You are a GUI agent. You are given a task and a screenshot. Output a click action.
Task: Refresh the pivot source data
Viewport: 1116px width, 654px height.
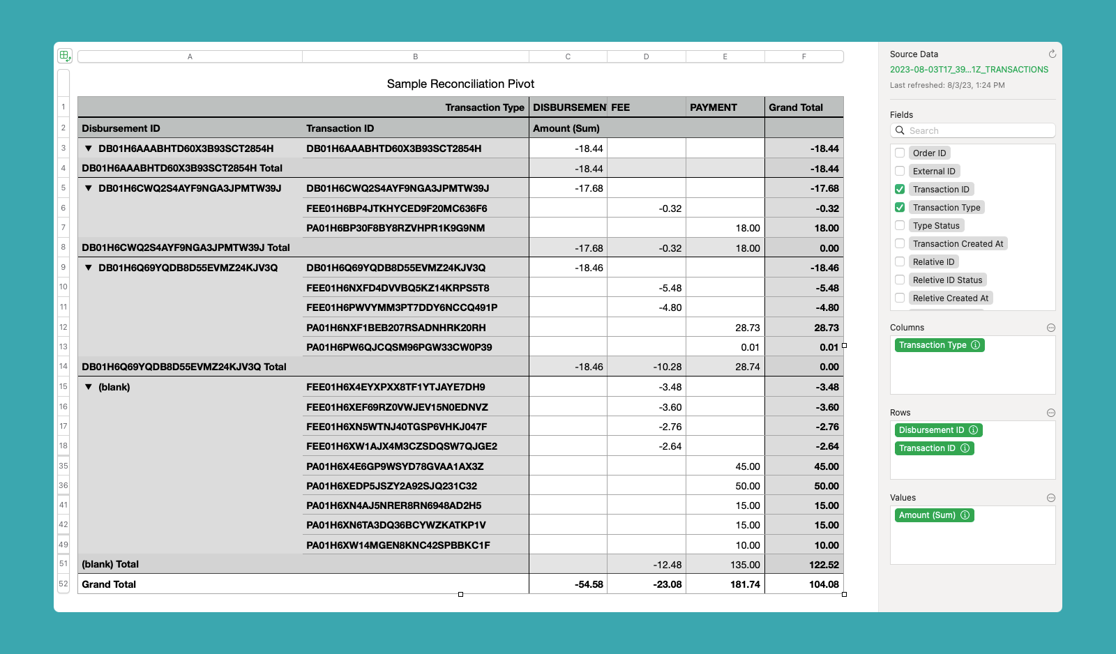pyautogui.click(x=1052, y=54)
